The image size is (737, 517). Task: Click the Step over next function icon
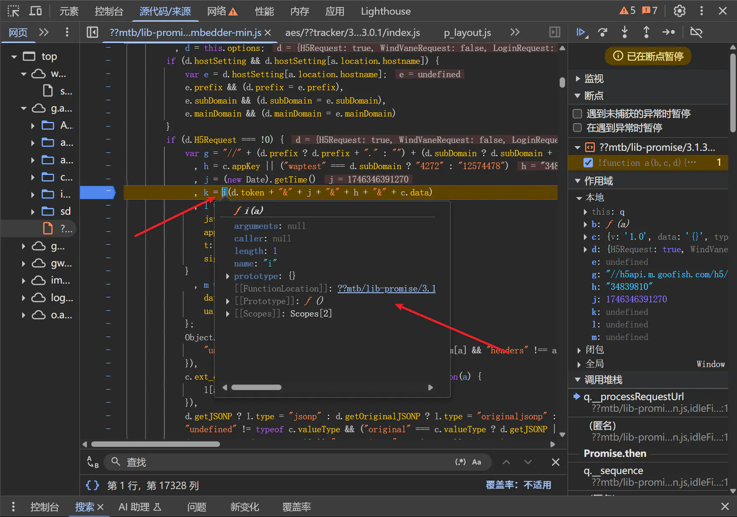(603, 32)
